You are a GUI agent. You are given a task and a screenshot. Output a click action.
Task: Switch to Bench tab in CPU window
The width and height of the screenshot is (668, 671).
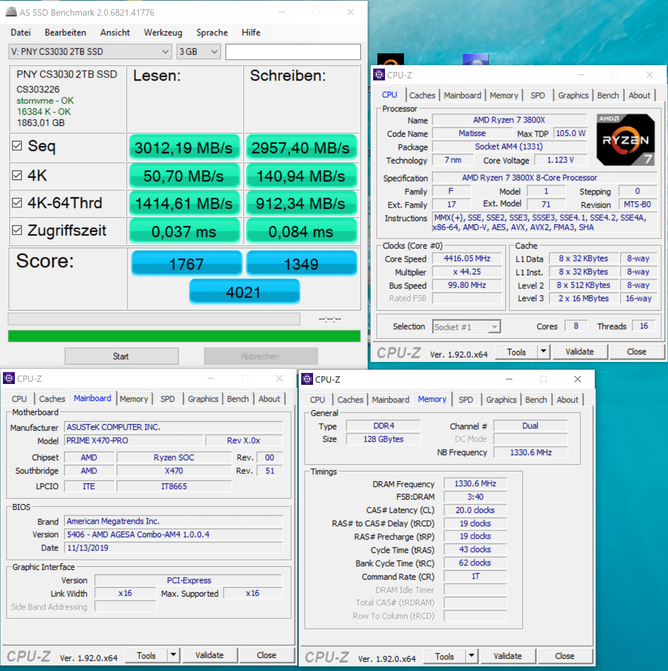click(x=608, y=95)
